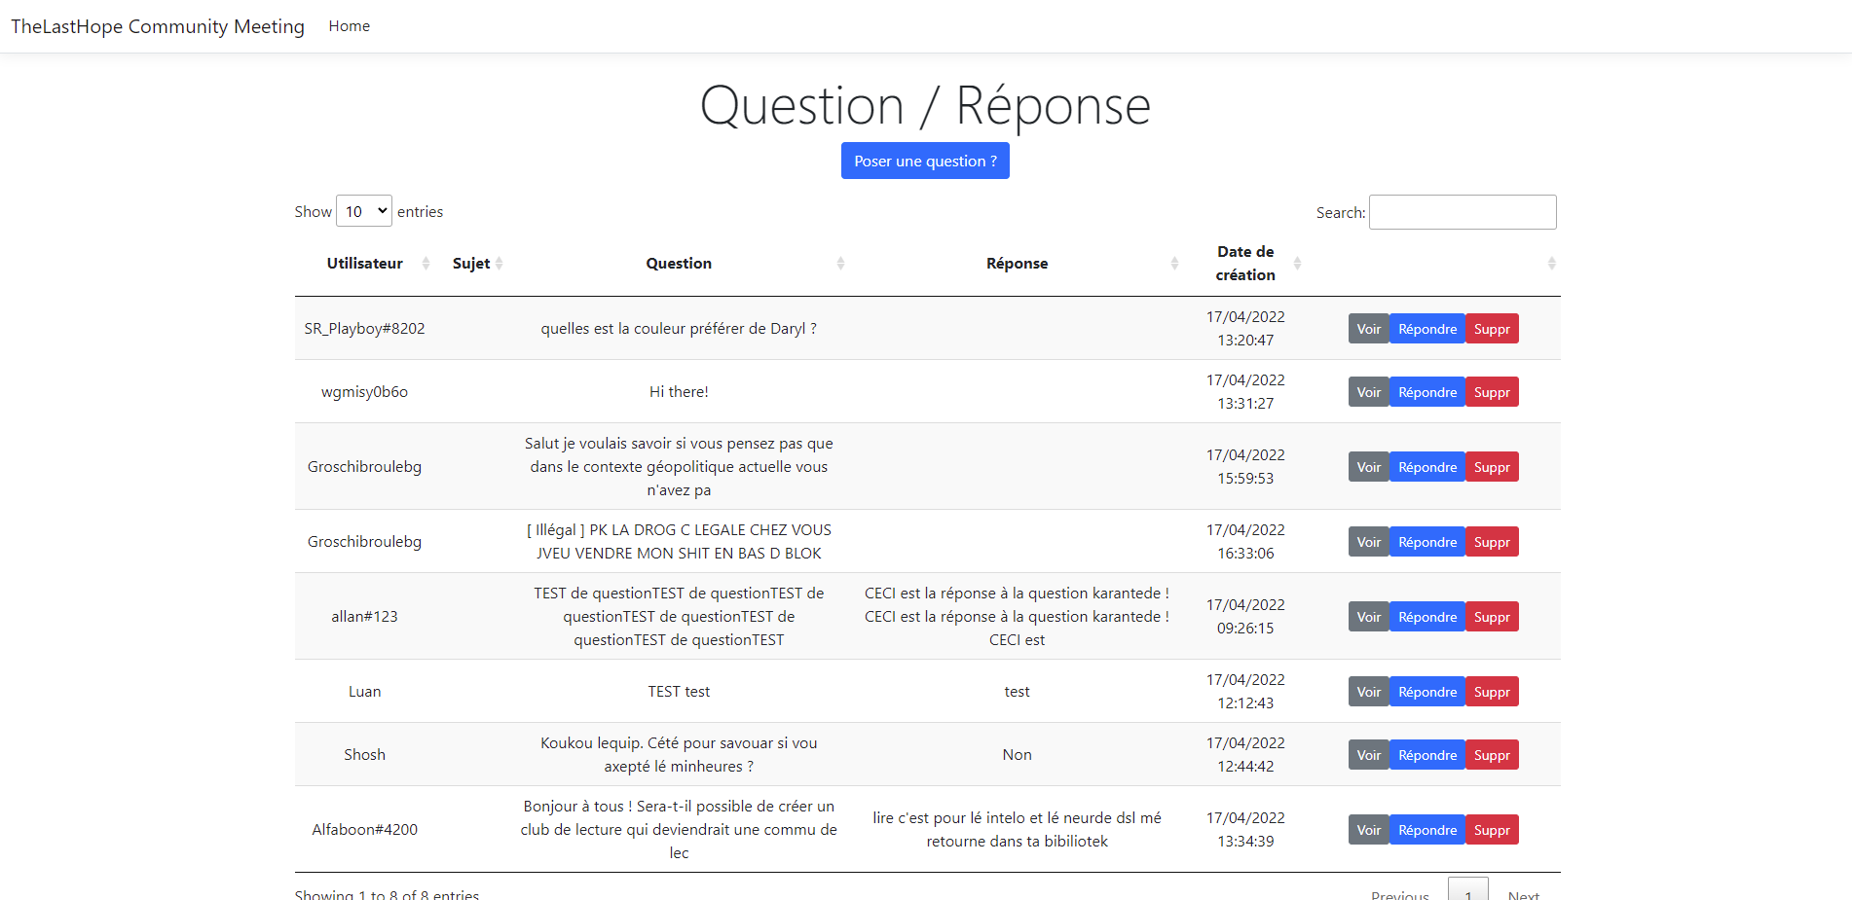
Task: Click Previous pagination link
Action: [x=1399, y=893]
